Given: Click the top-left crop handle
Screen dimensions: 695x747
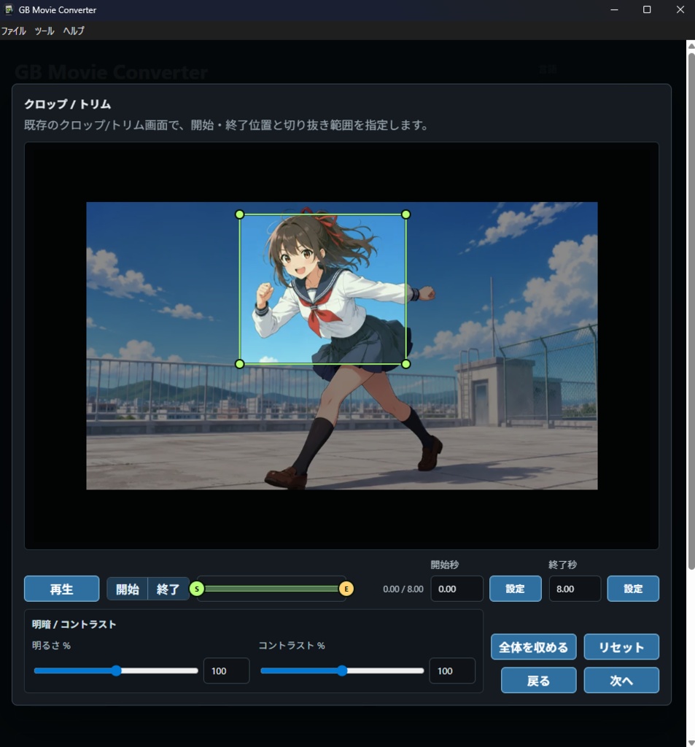Looking at the screenshot, I should [240, 214].
